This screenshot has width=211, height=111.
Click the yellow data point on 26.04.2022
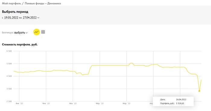199,91
